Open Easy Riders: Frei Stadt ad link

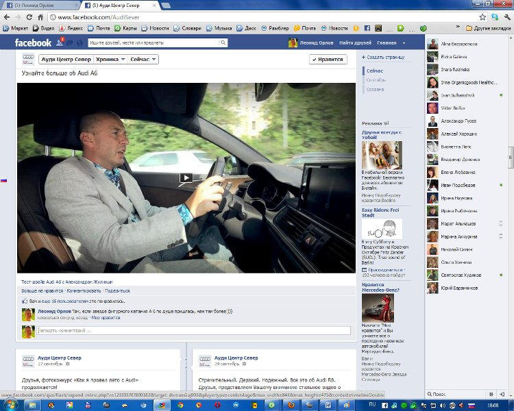coord(380,213)
